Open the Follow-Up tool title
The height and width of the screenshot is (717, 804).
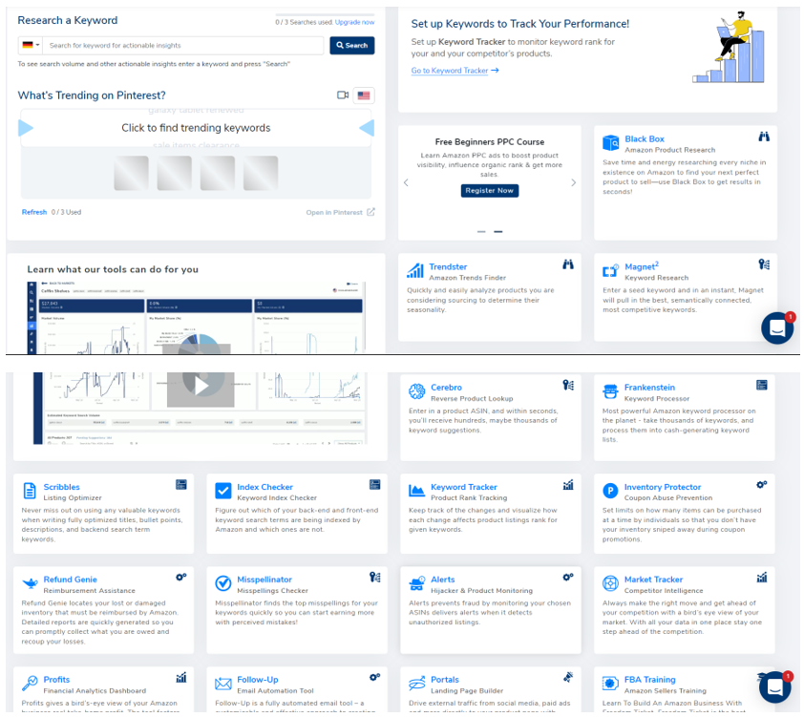pos(258,680)
